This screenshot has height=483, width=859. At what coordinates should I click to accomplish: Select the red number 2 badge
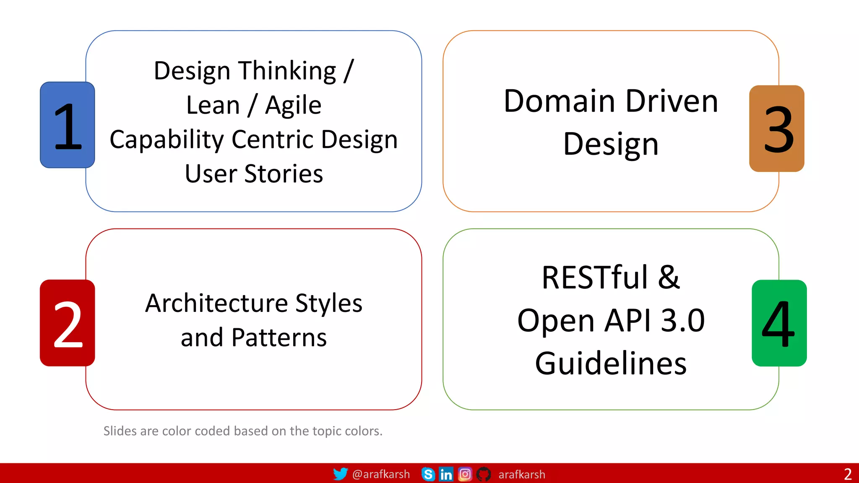click(68, 323)
